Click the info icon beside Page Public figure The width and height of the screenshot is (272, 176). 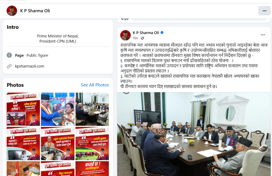coord(9,55)
